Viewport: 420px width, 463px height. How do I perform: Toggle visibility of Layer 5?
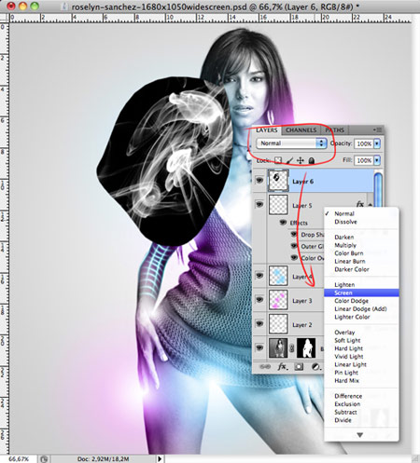coord(259,204)
